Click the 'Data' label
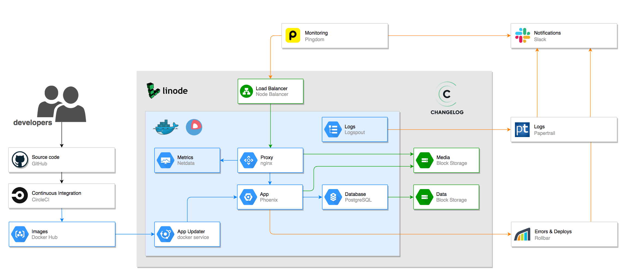This screenshot has width=624, height=276. 441,194
